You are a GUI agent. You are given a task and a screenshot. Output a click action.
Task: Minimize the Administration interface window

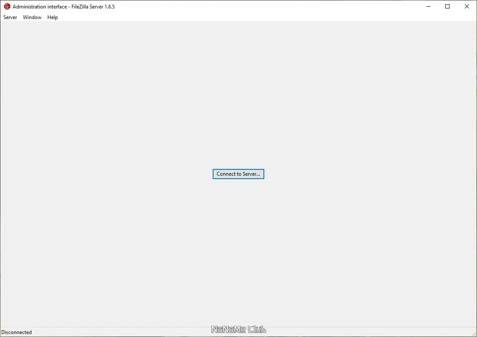pos(428,6)
